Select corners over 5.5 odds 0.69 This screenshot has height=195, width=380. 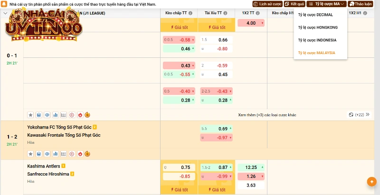[217, 129]
